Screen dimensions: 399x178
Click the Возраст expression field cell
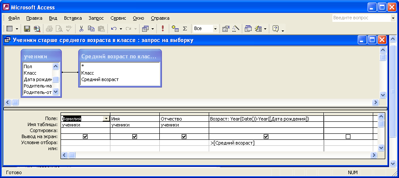point(266,119)
